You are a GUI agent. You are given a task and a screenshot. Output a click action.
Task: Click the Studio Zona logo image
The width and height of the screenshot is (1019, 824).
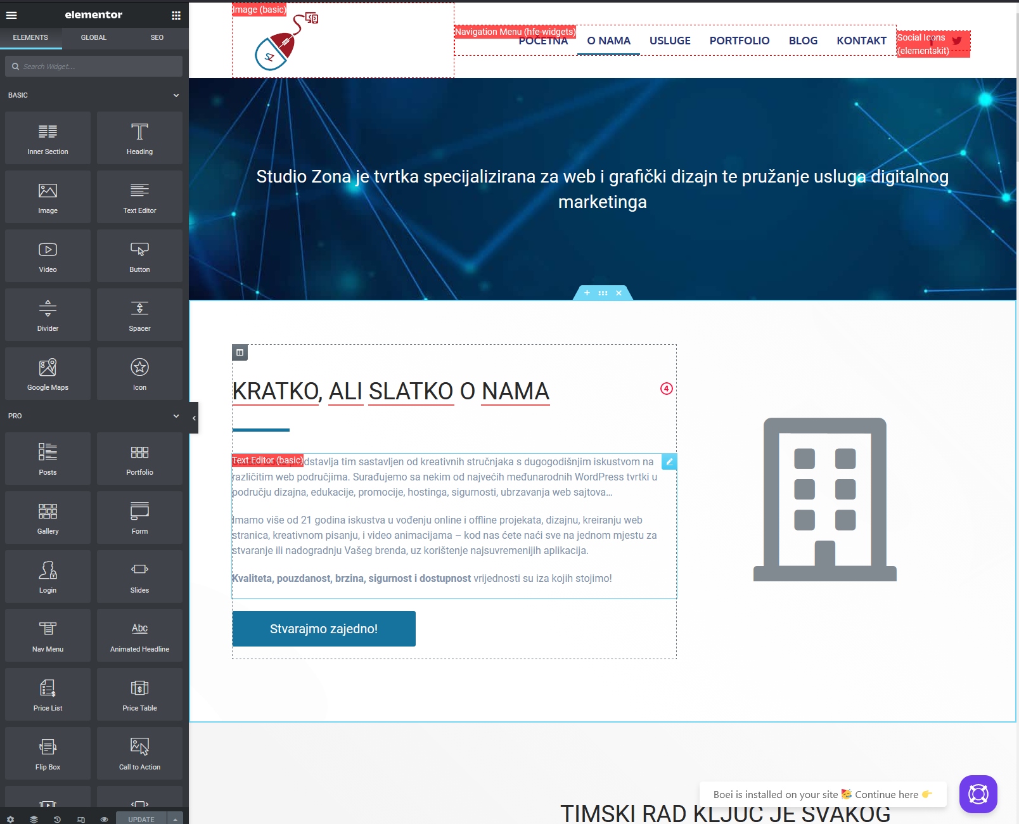(285, 42)
